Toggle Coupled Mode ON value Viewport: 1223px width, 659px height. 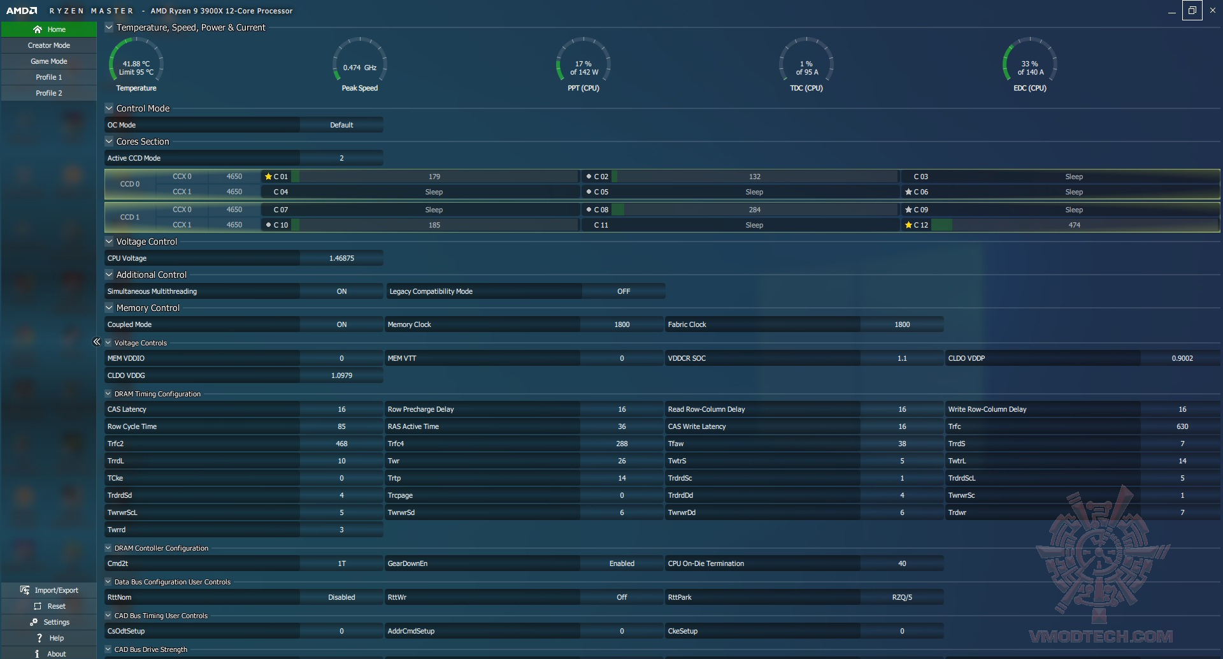pyautogui.click(x=341, y=324)
